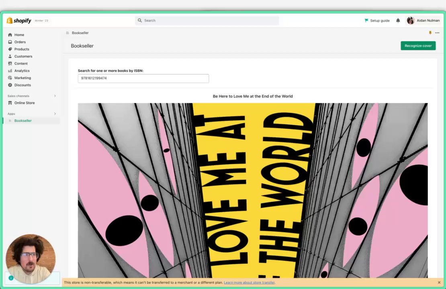Viewport: 446px width, 289px height.
Task: Click the teal info icon near webcam
Action: (11, 278)
